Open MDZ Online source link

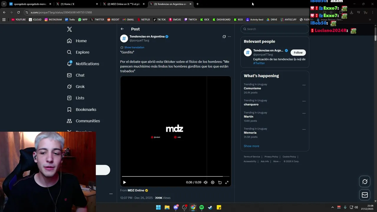[x=136, y=191]
